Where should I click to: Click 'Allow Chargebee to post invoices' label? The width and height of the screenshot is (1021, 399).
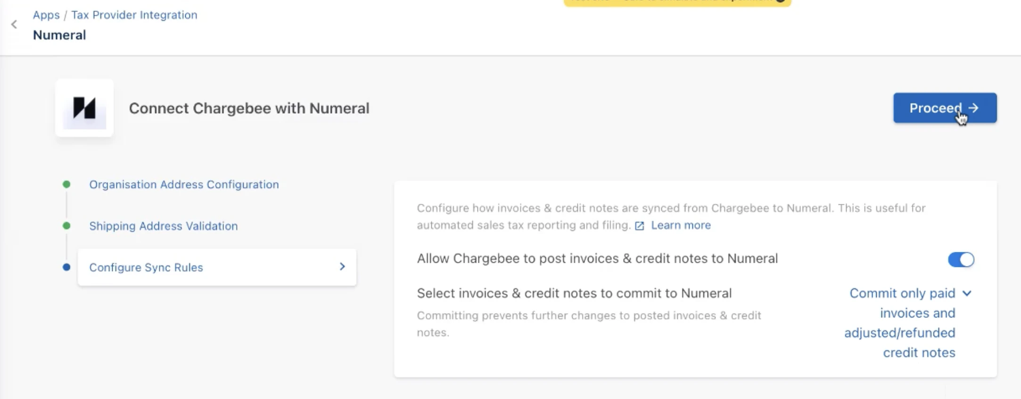[597, 258]
